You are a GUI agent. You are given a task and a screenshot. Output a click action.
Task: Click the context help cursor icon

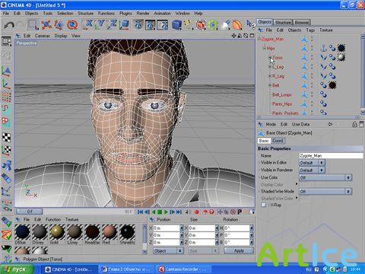click(x=250, y=24)
